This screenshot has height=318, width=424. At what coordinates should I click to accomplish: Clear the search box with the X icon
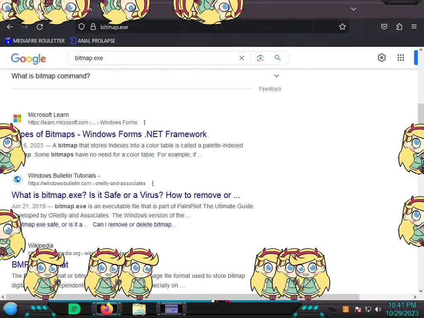click(242, 58)
